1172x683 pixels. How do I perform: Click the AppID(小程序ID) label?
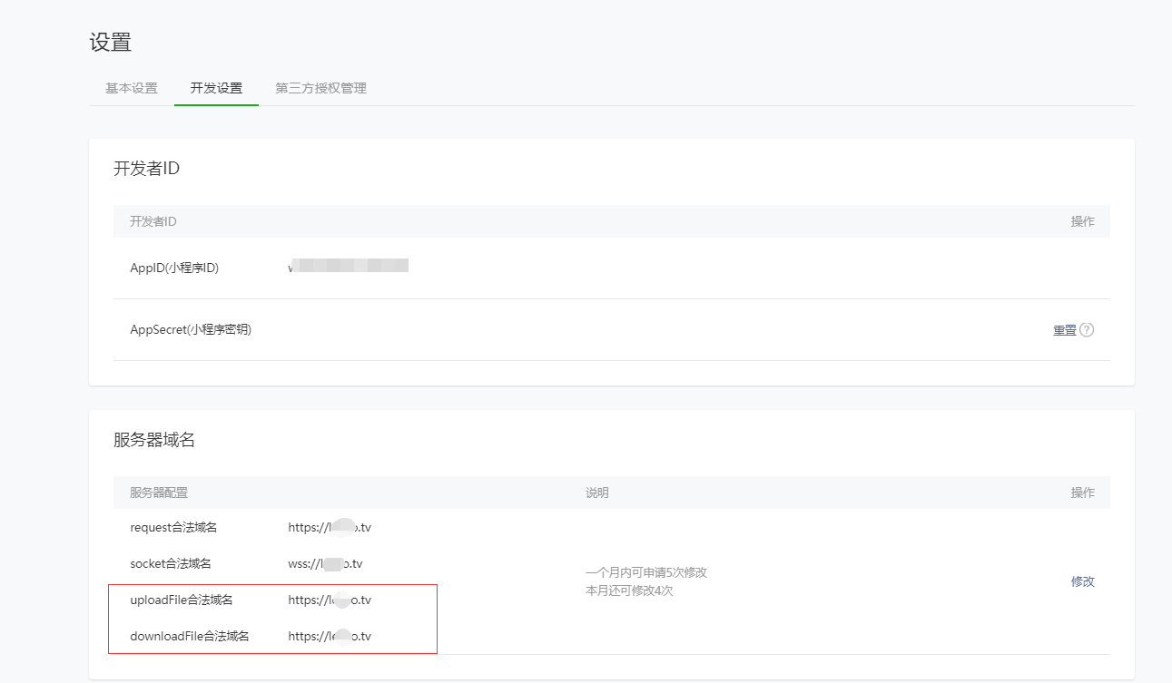174,268
